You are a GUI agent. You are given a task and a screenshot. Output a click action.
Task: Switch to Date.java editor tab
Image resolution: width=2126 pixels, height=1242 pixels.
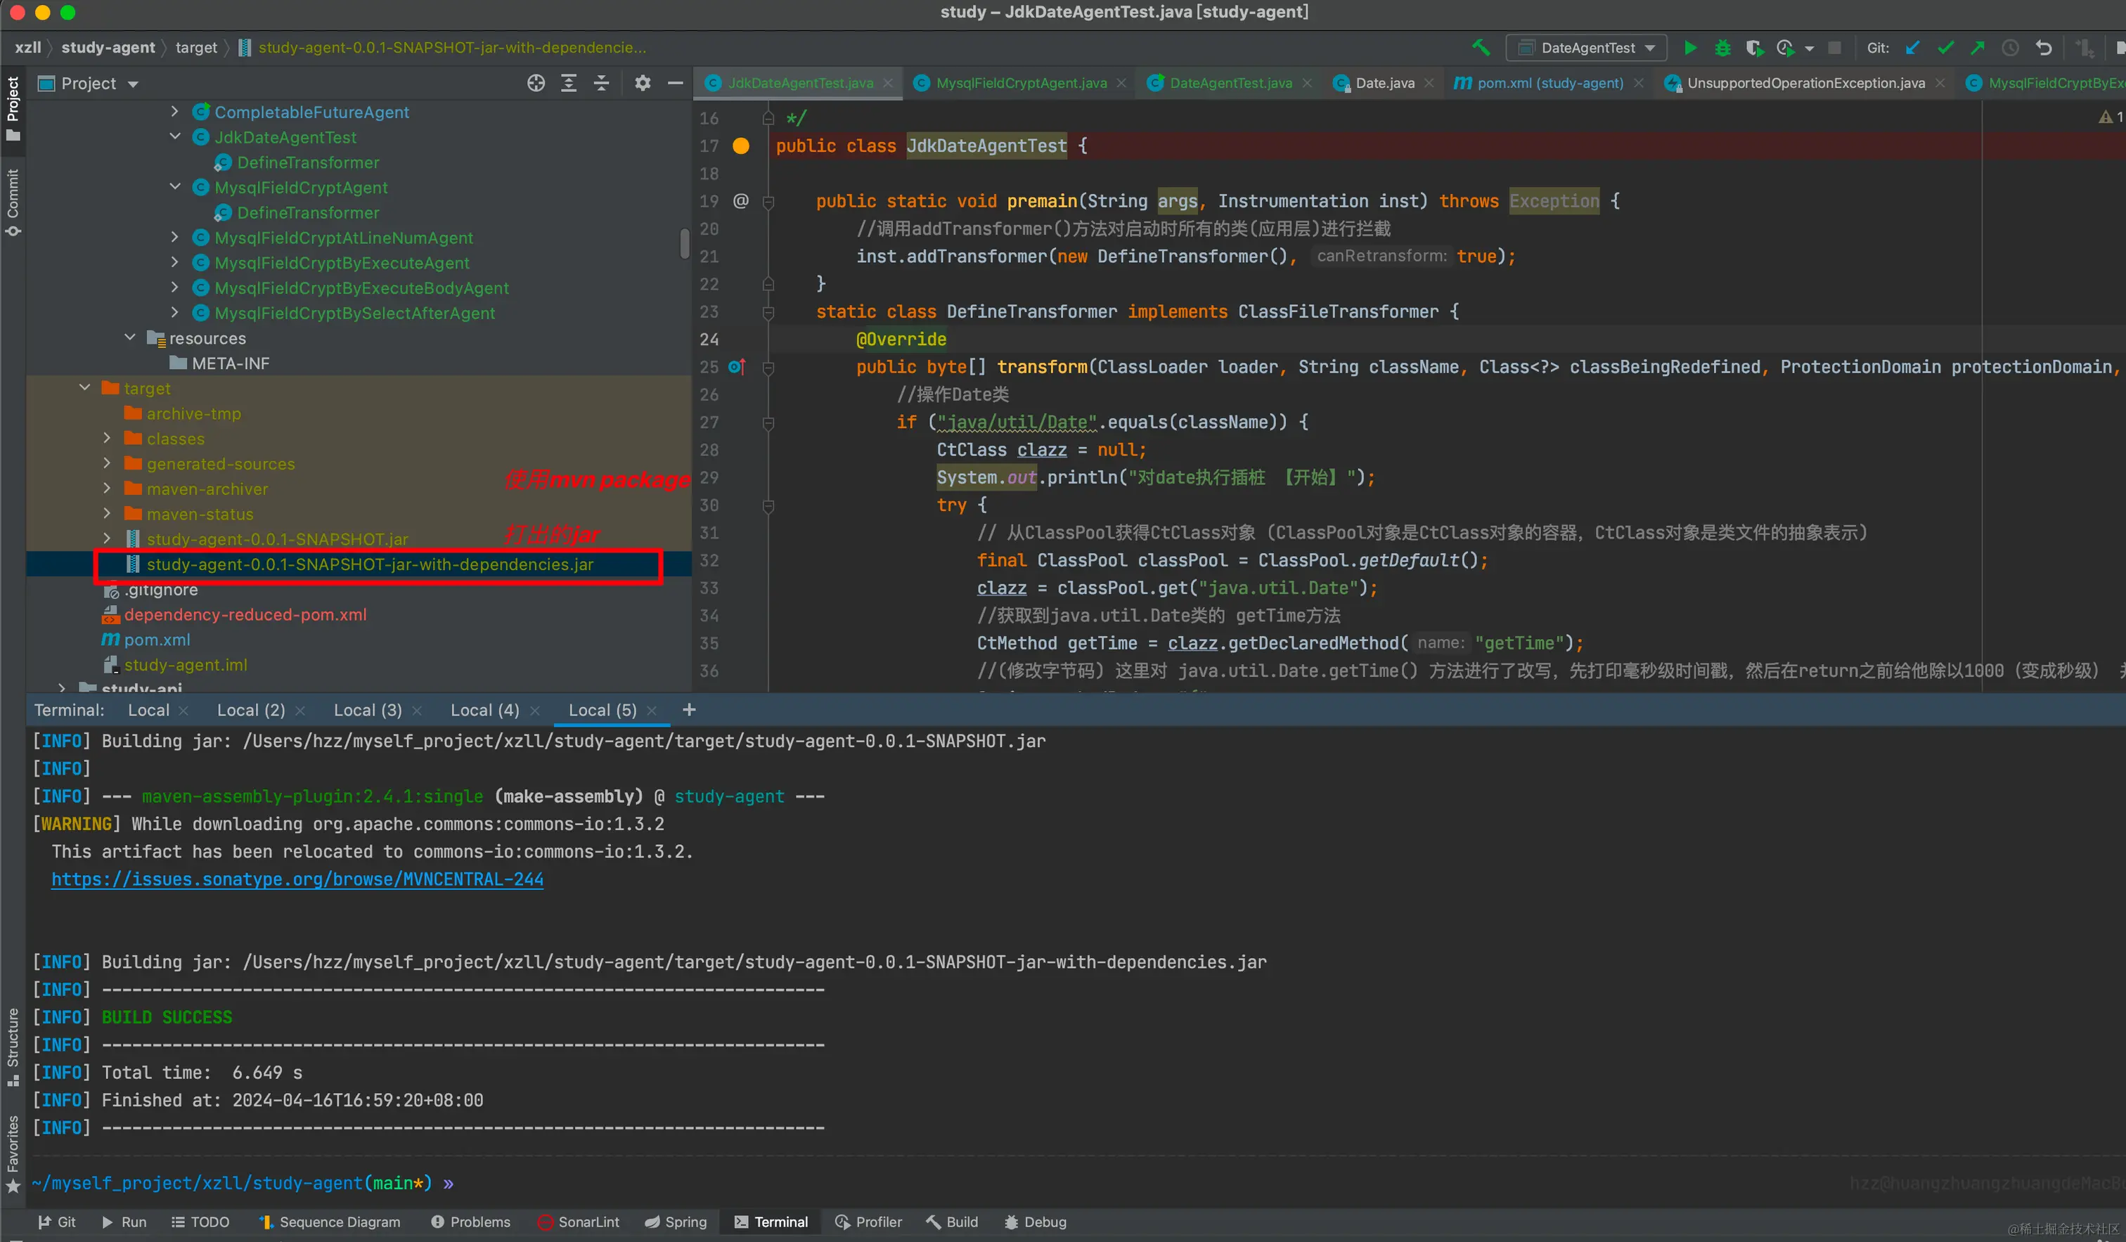(1384, 83)
